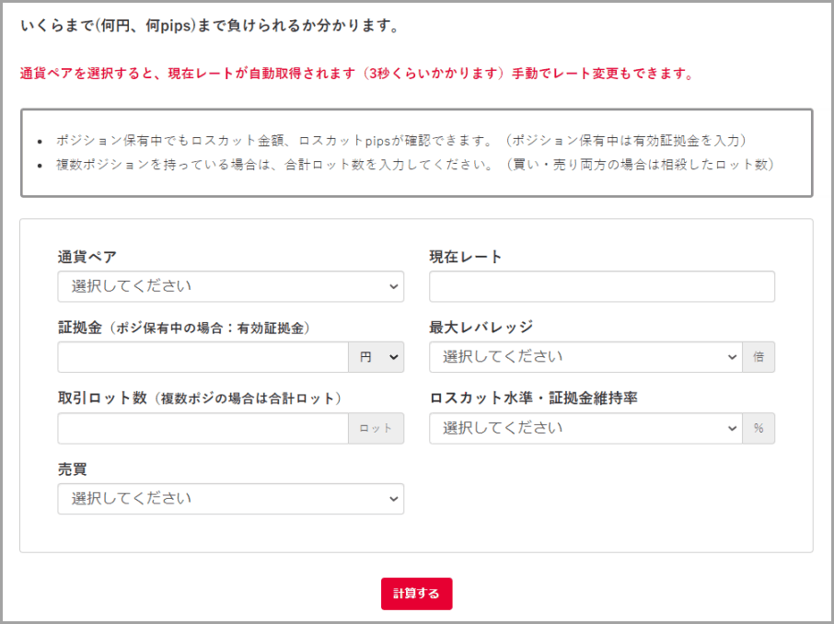
Task: Click the 証拠金 amount input field
Action: [x=203, y=357]
